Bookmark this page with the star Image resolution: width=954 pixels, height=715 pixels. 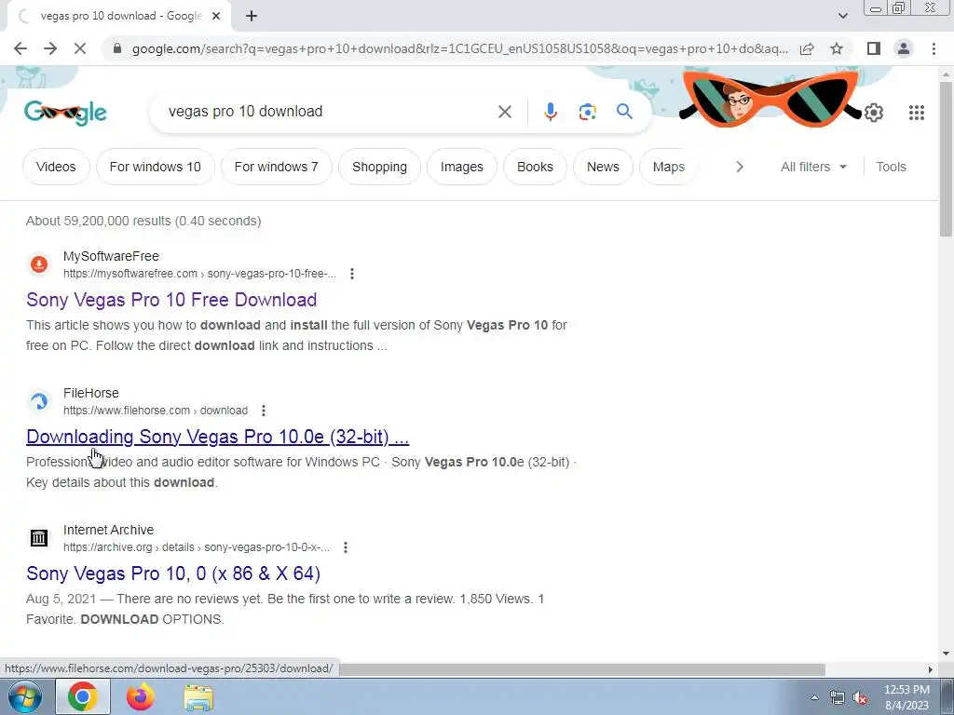pyautogui.click(x=837, y=48)
